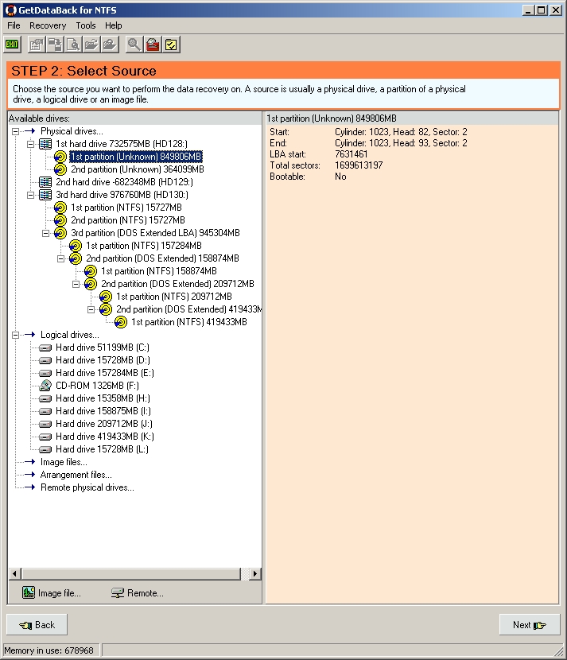Collapse the Logical drives node
567x660 pixels.
(16, 335)
